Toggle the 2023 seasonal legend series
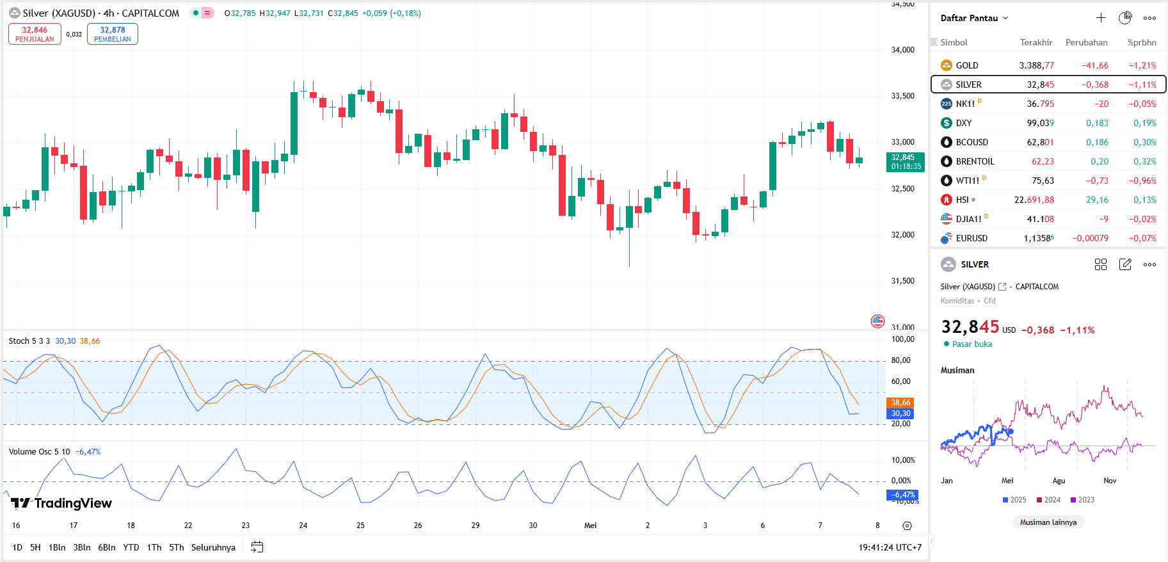The height and width of the screenshot is (562, 1168). point(1082,500)
